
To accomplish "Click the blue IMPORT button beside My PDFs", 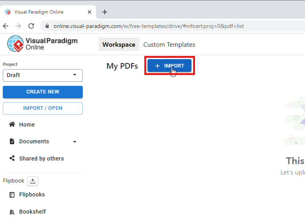I will (169, 66).
